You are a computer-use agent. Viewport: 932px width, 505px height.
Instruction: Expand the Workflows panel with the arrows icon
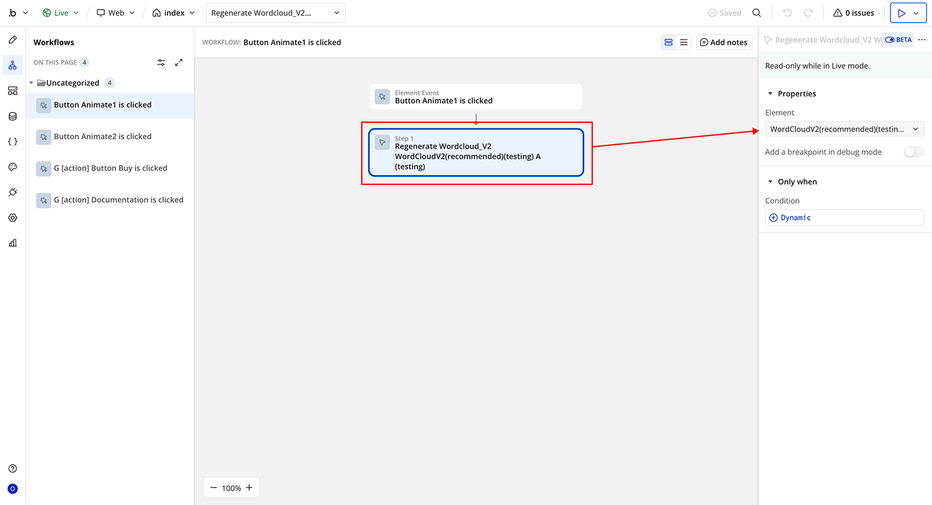[x=179, y=63]
